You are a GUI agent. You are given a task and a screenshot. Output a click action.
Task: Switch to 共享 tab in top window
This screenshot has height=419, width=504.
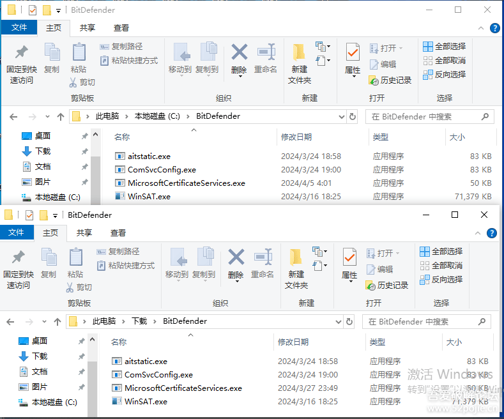88,28
